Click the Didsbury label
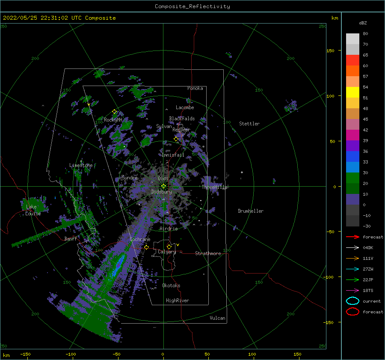The height and width of the screenshot is (360, 385). [x=162, y=192]
